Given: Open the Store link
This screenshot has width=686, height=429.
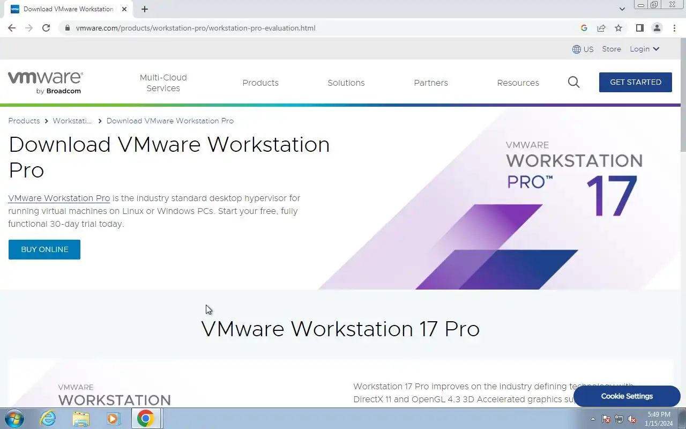Looking at the screenshot, I should pos(612,49).
